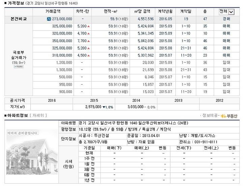Click the 950,000 rental amount
Screen dimensions: 243x186
coord(65,85)
